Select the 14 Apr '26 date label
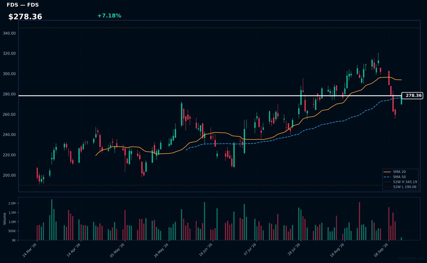This screenshot has width=427, height=263. [x=73, y=250]
